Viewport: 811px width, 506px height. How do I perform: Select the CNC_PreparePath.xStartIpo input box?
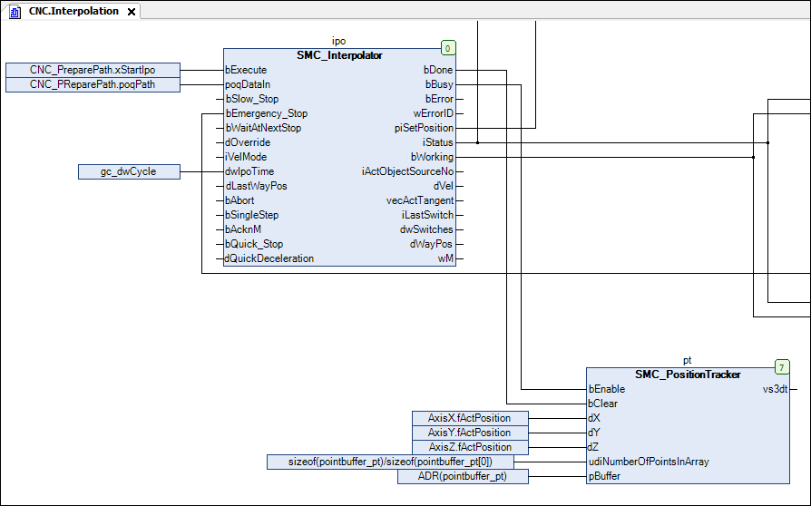[x=93, y=70]
